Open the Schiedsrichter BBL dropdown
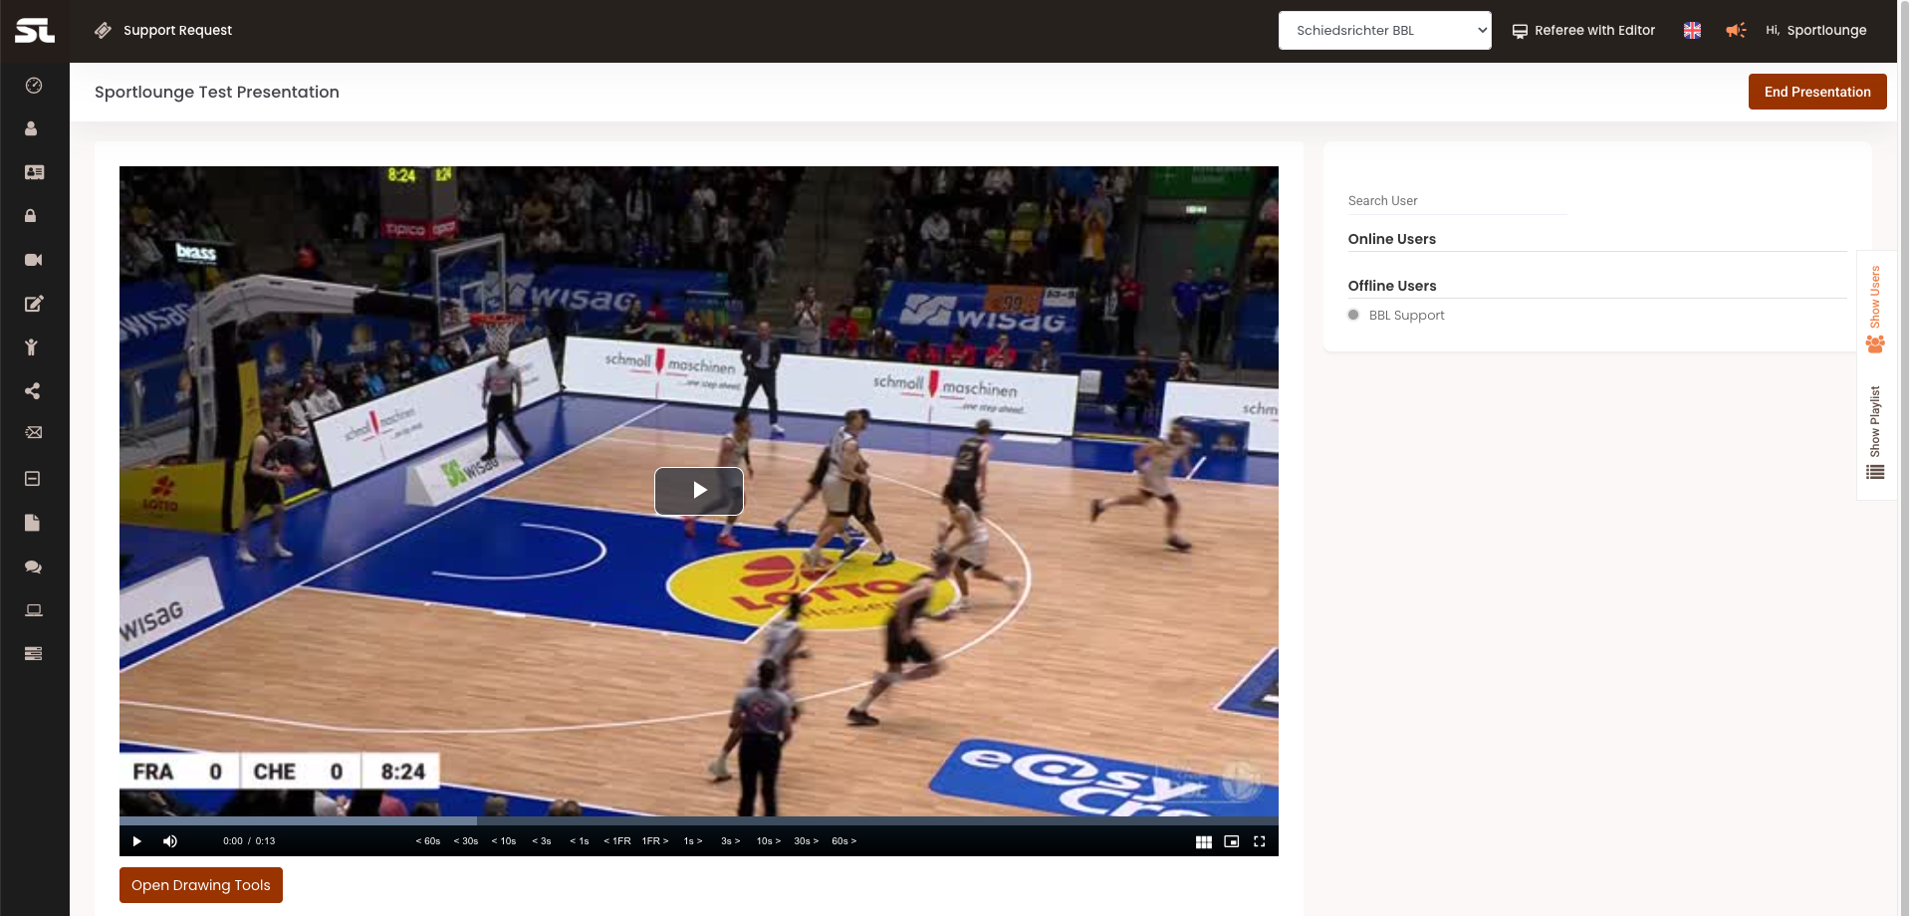The height and width of the screenshot is (916, 1910). point(1384,31)
